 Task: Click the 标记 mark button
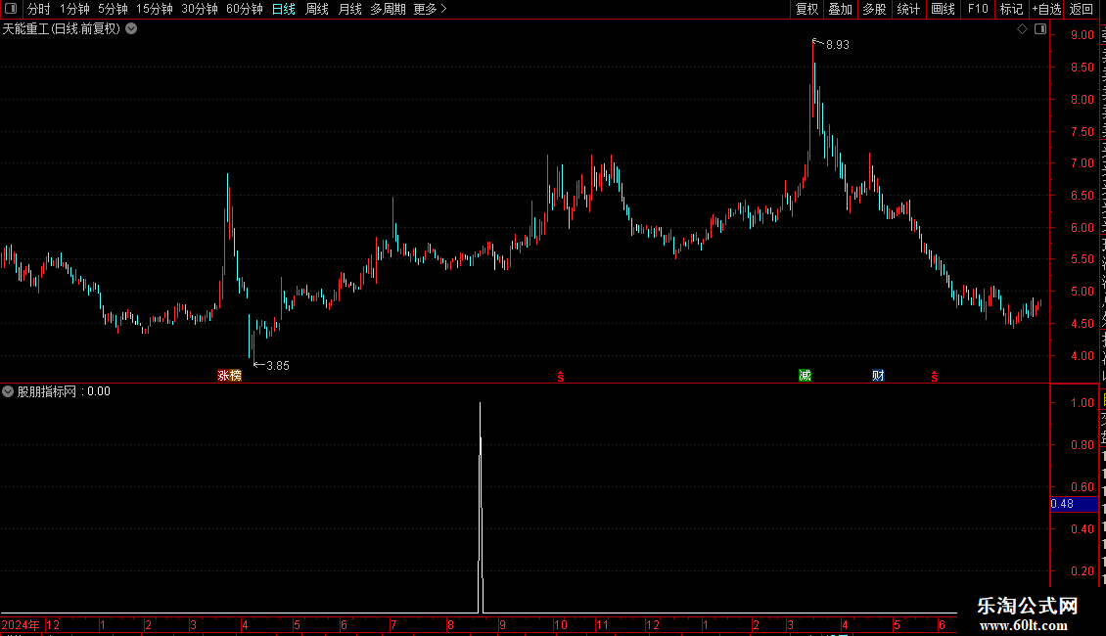[1011, 9]
